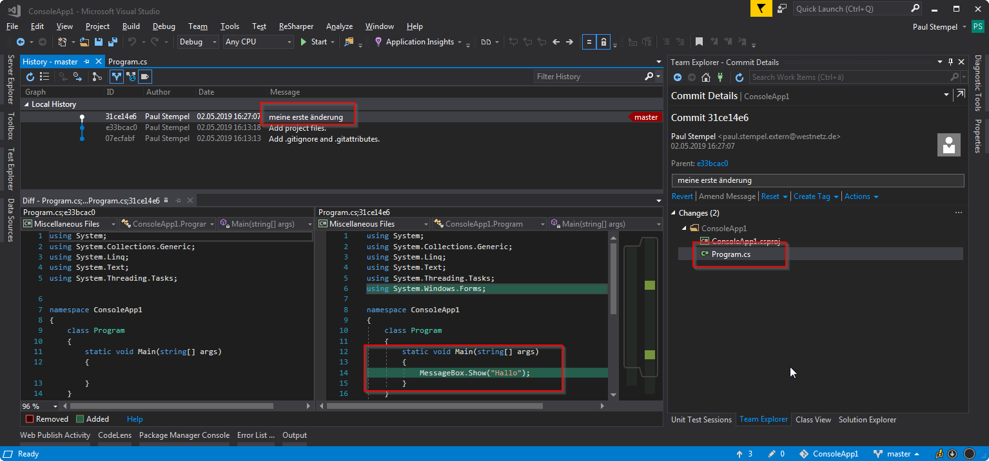Image resolution: width=989 pixels, height=461 pixels.
Task: Click the Home icon in Team Explorer
Action: click(x=706, y=77)
